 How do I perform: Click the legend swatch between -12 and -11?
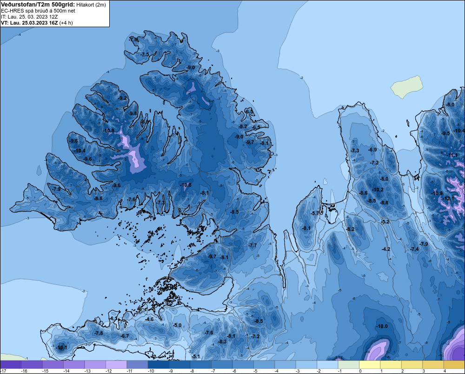coord(116,365)
